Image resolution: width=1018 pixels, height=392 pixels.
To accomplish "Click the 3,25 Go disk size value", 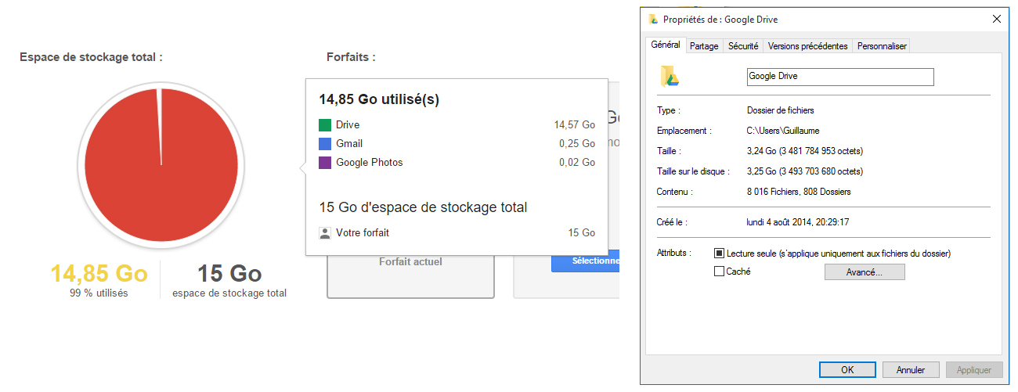I will (805, 171).
